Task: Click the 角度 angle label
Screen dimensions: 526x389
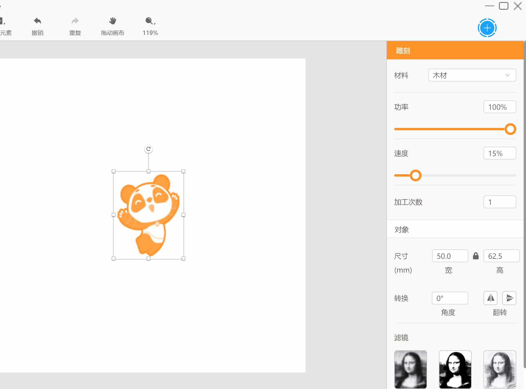Action: click(x=448, y=312)
